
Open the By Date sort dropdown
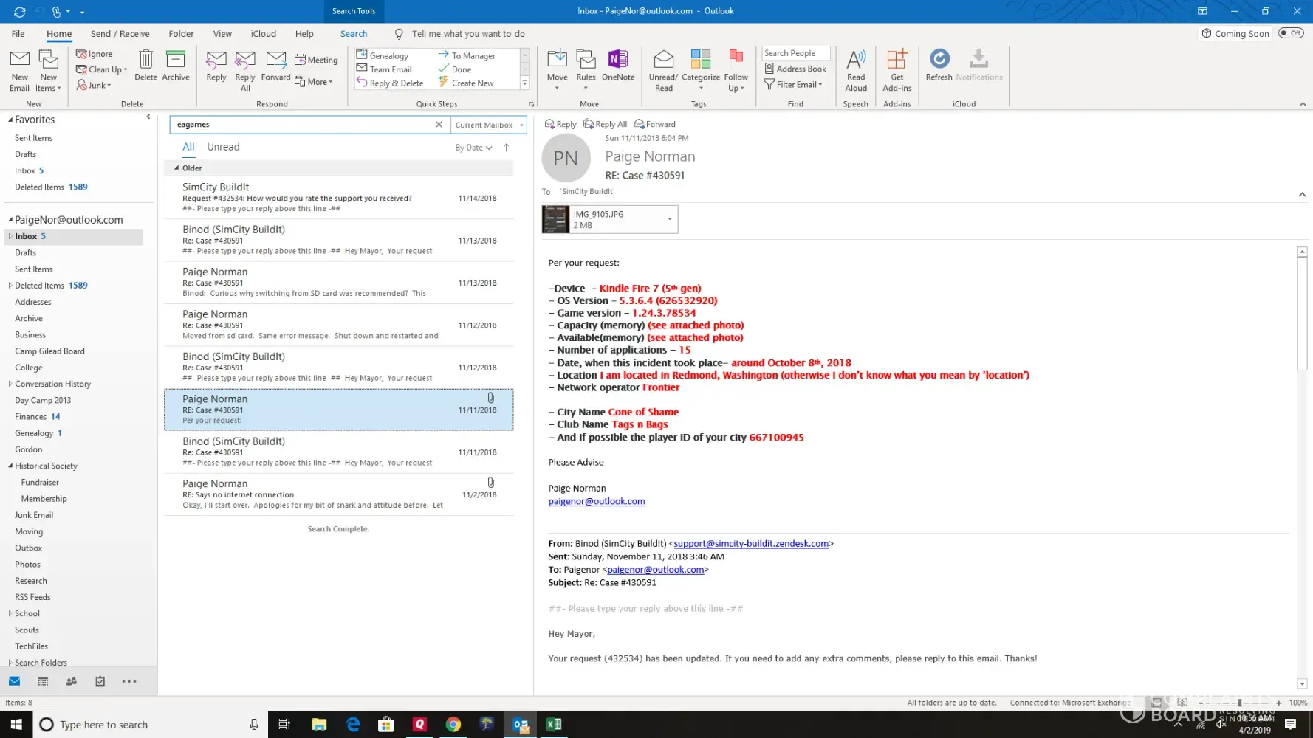473,148
